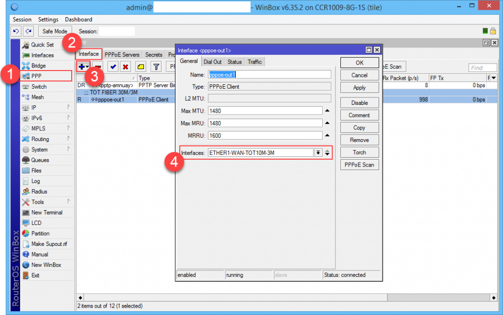This screenshot has width=503, height=315.
Task: Click OK in the interface dialog
Action: tap(360, 63)
